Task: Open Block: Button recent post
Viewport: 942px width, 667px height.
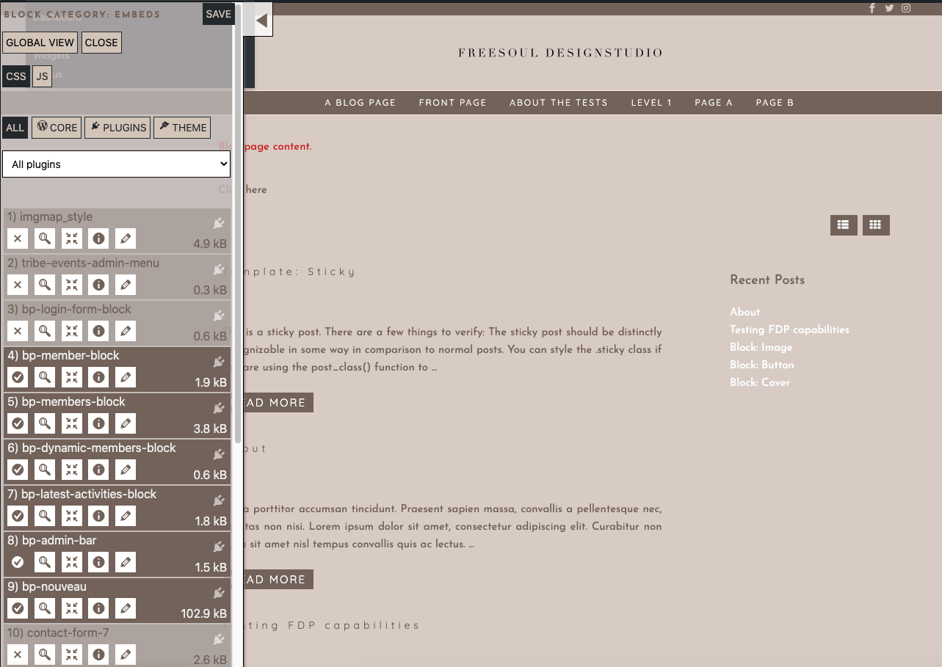Action: [x=762, y=365]
